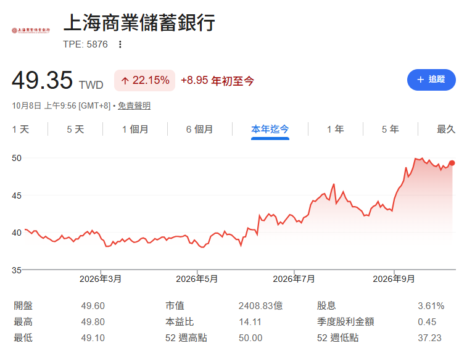459x351 pixels.
Task: Open the 免責聲明 disclaimer link
Action: pyautogui.click(x=134, y=105)
